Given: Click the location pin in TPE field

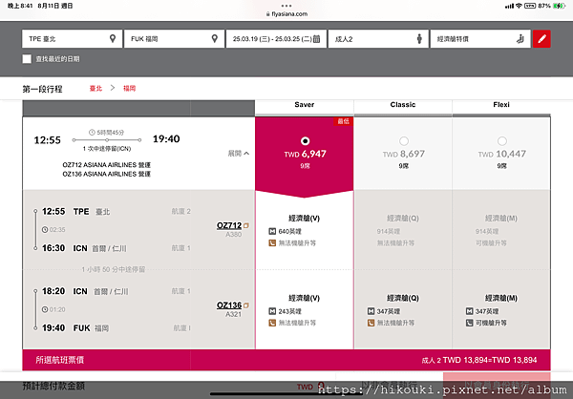Looking at the screenshot, I should point(113,38).
